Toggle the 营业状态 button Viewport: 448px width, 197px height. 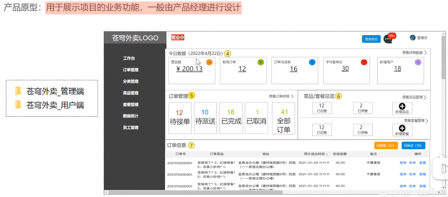(x=371, y=39)
